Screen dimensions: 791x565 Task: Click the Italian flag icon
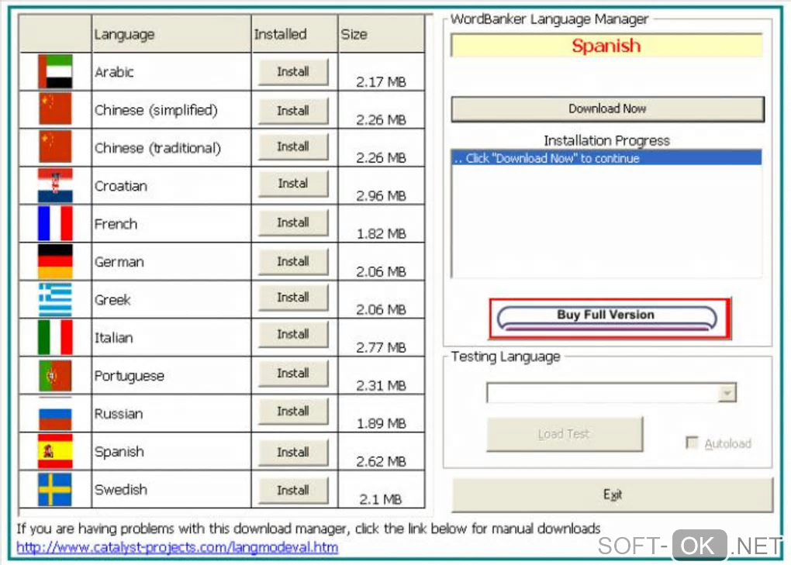pyautogui.click(x=55, y=337)
